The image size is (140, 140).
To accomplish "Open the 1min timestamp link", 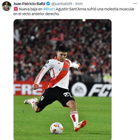I will click(79, 4).
